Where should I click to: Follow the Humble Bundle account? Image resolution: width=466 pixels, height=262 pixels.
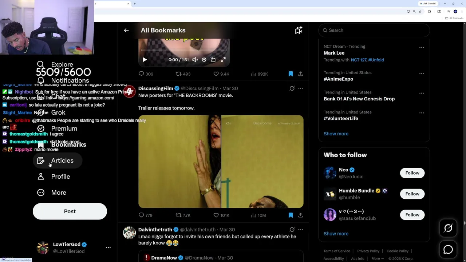pyautogui.click(x=412, y=194)
